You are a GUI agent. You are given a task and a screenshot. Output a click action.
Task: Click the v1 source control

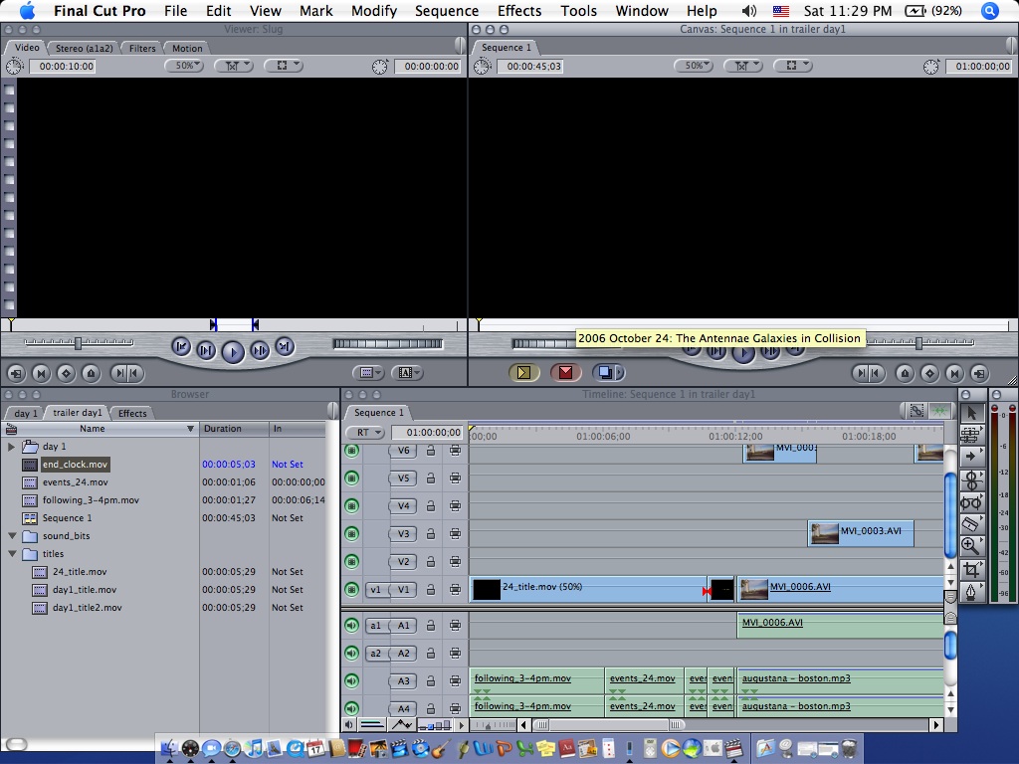click(x=375, y=589)
